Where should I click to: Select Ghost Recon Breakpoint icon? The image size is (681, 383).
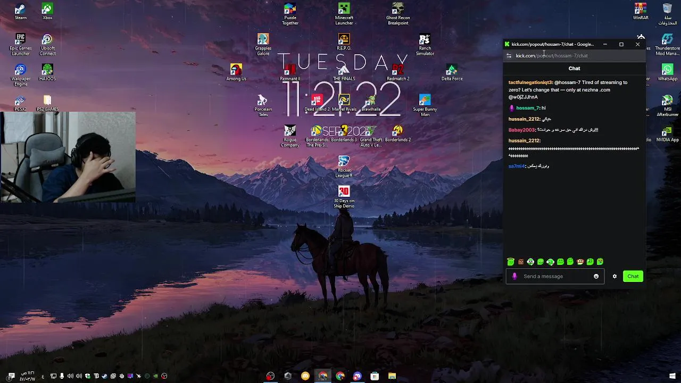coord(397,14)
